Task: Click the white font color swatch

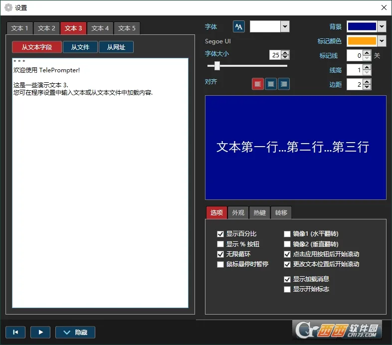Action: 265,26
